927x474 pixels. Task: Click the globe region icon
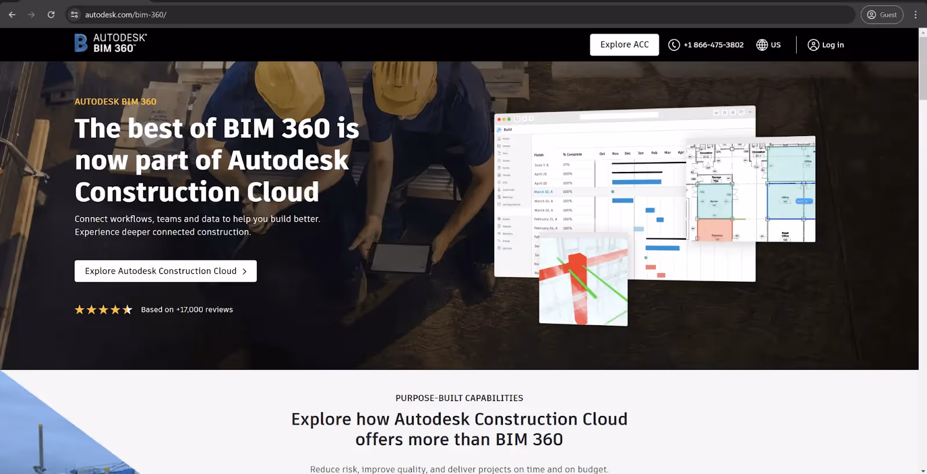pos(762,45)
